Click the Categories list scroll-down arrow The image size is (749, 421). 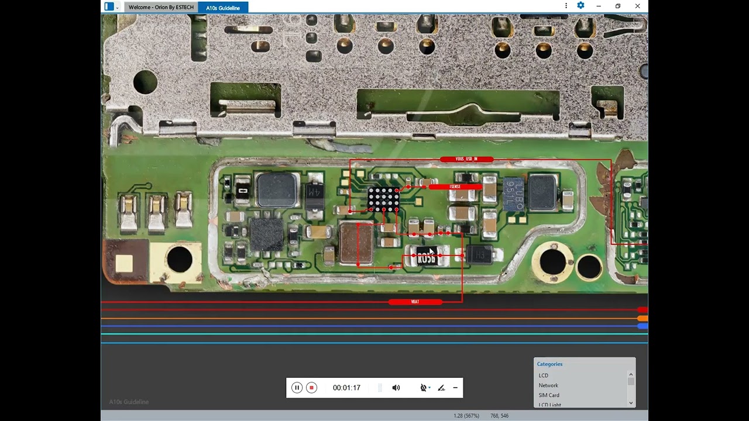[x=631, y=402]
